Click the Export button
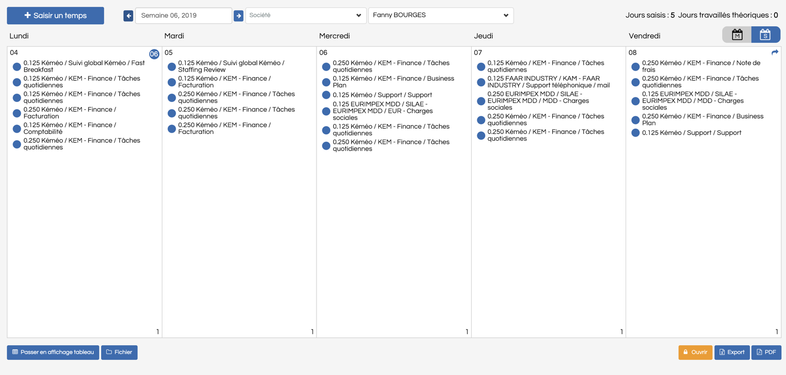The width and height of the screenshot is (786, 375). 732,353
